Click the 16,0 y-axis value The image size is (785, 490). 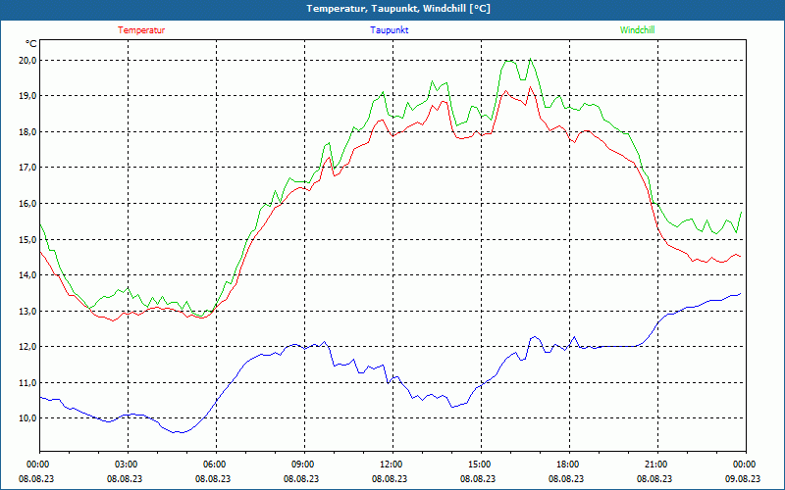[x=27, y=204]
